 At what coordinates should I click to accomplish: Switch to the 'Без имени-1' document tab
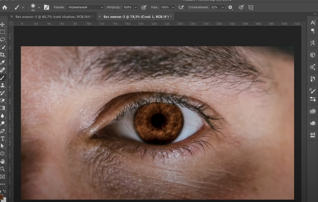click(x=53, y=16)
